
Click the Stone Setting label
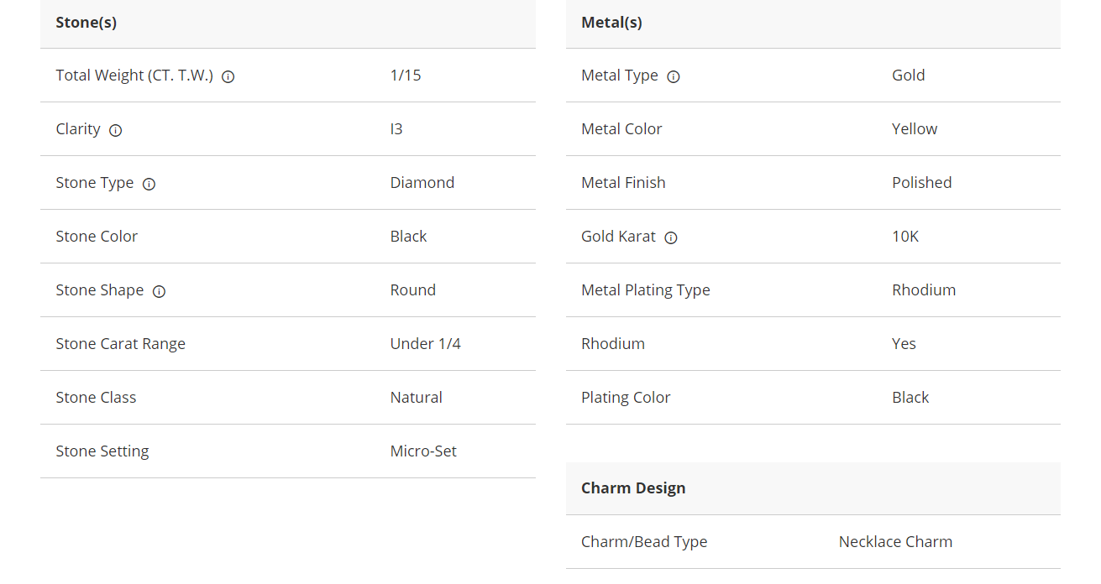point(102,451)
